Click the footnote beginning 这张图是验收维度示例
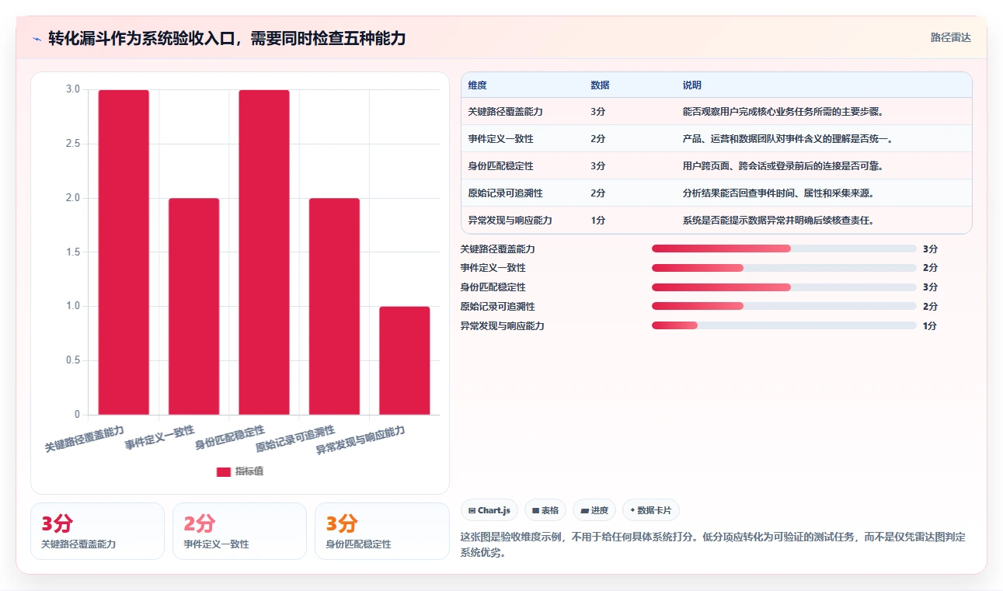Viewport: 1003px width, 591px height. pyautogui.click(x=712, y=544)
